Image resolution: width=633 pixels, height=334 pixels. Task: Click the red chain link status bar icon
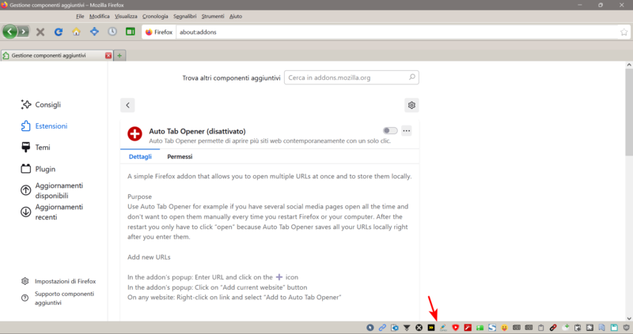(x=553, y=328)
